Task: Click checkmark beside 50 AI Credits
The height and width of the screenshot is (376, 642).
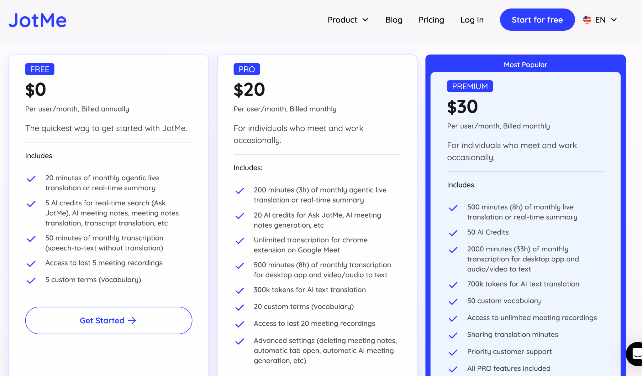Action: click(453, 233)
